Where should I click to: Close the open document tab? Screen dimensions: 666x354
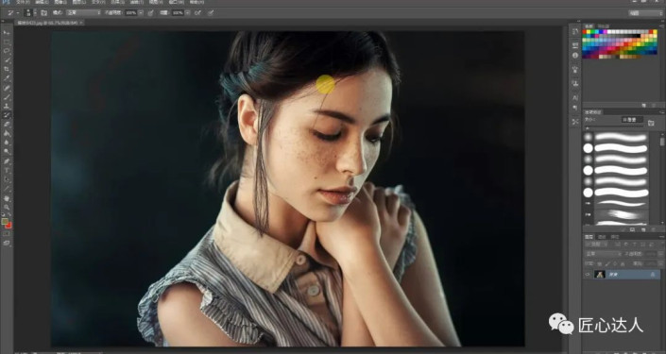click(x=80, y=22)
